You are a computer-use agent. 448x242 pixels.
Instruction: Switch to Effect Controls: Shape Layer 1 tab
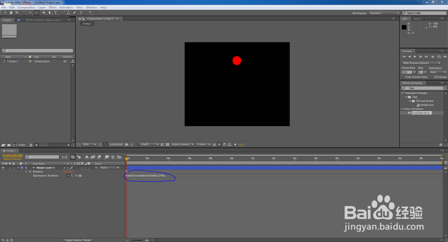44,20
